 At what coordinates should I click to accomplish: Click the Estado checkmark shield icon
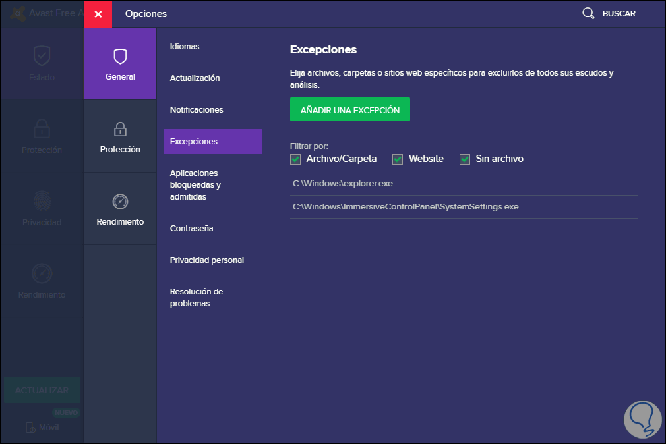[x=42, y=57]
